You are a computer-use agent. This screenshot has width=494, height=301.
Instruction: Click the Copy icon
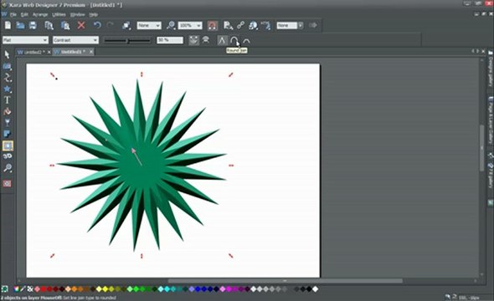tap(49, 25)
